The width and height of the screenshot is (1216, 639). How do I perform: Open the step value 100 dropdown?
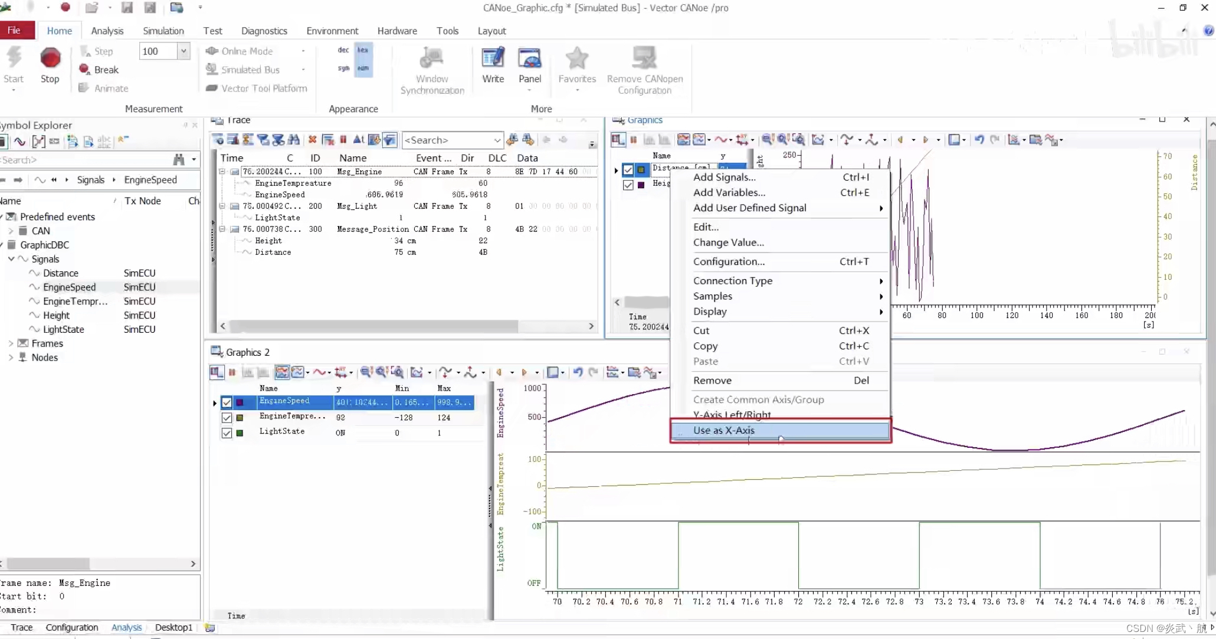coord(184,51)
